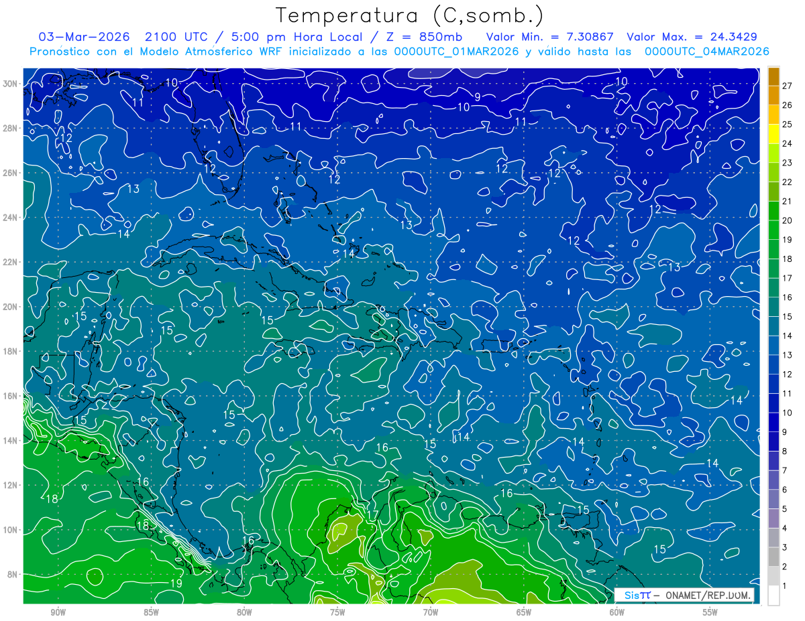Pick the colorbar swatch between 19 and 20
805x621 pixels.
(773, 230)
